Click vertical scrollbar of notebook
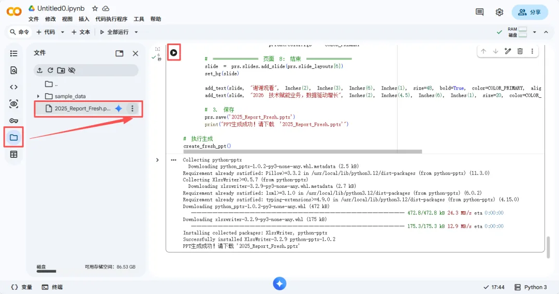 pos(548,246)
